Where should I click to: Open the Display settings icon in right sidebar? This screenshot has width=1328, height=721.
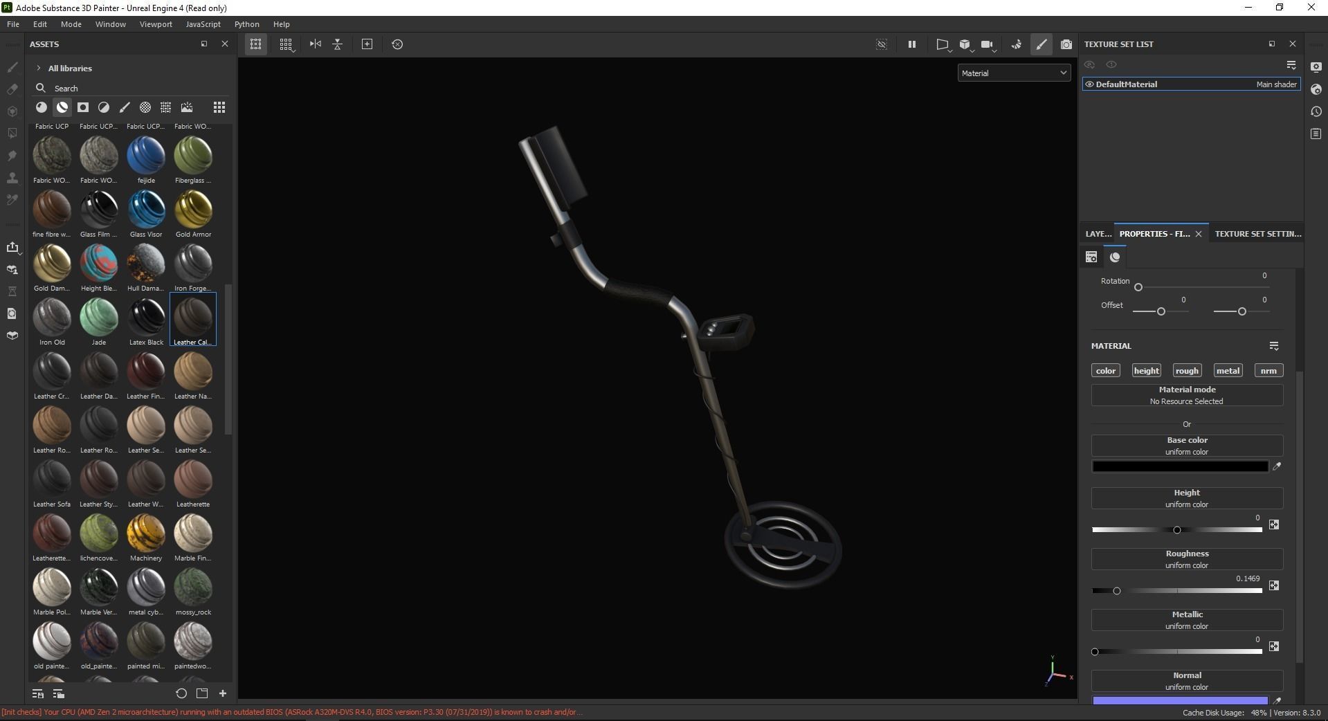(x=1316, y=67)
